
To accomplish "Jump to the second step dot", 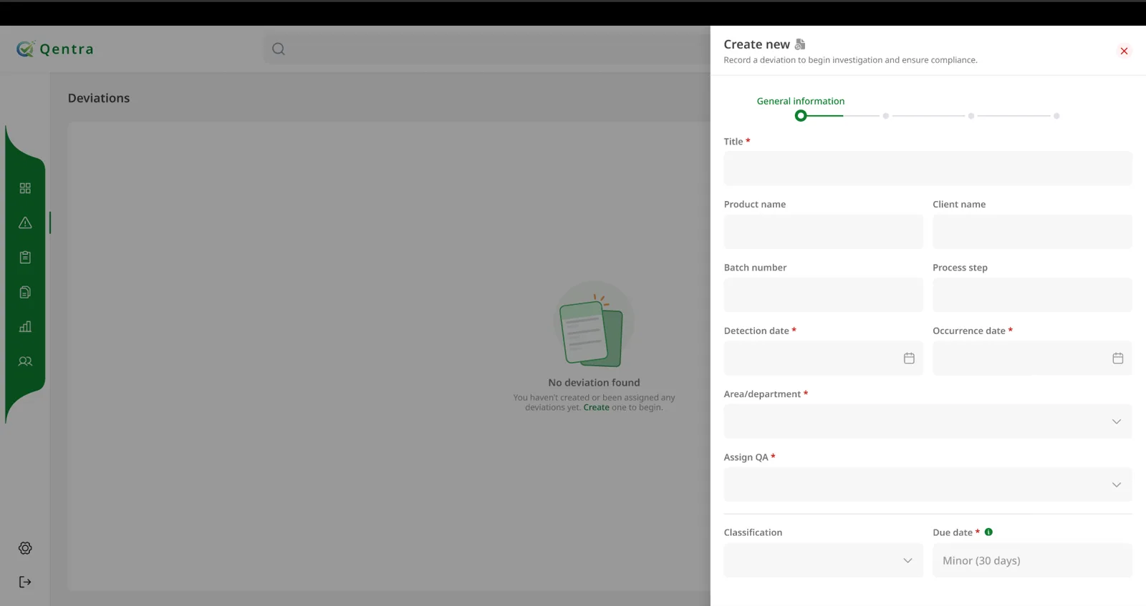I will (x=886, y=116).
